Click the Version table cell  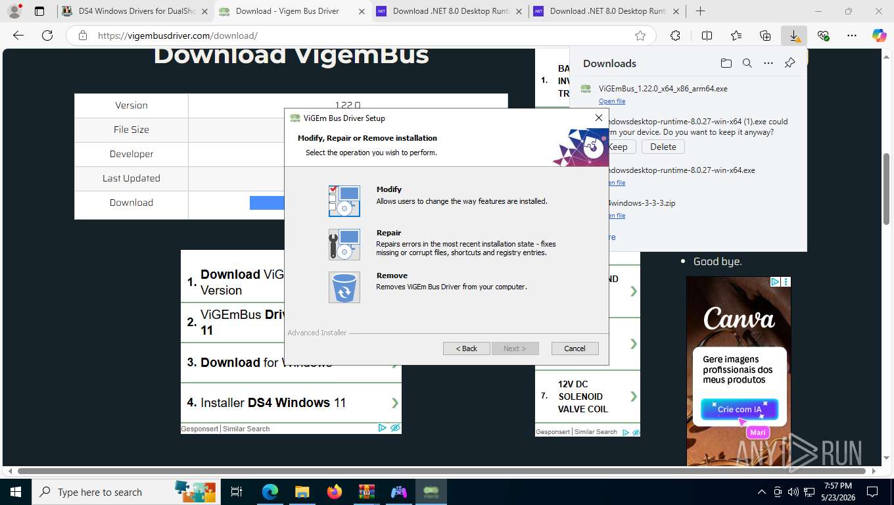tap(131, 105)
